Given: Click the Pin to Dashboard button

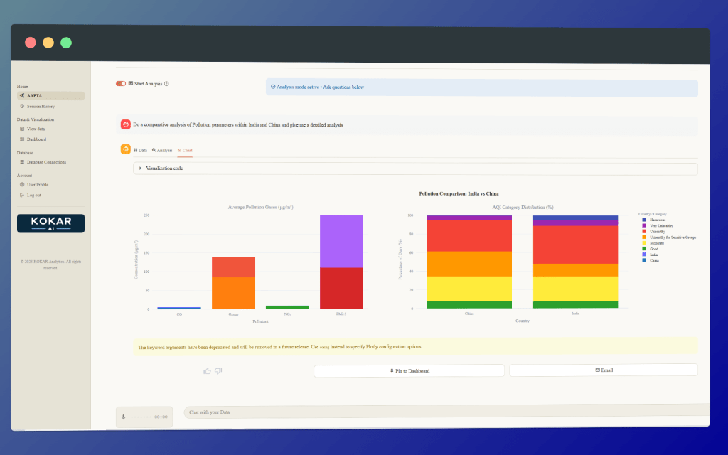Looking at the screenshot, I should point(409,370).
